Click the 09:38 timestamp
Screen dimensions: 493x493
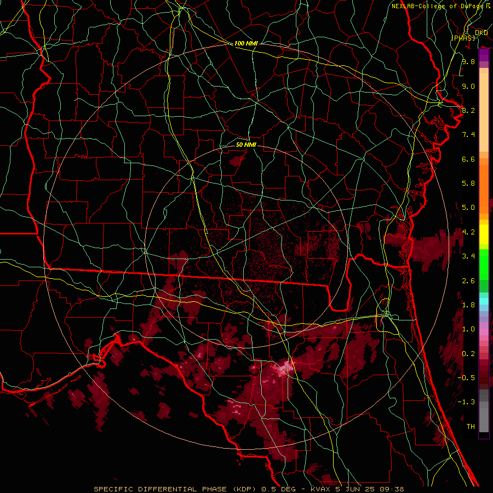pyautogui.click(x=392, y=489)
